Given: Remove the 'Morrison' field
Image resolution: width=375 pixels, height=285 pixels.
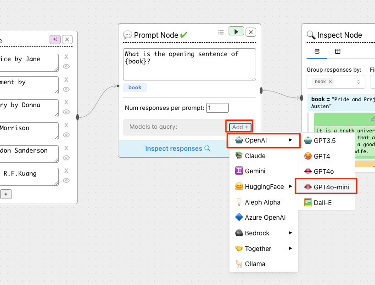Looking at the screenshot, I should [x=66, y=125].
